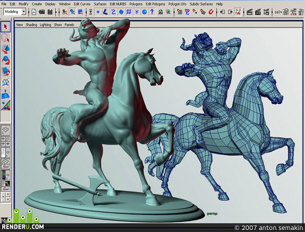Enable Snap to points
This screenshot has width=305, height=232.
click(195, 12)
